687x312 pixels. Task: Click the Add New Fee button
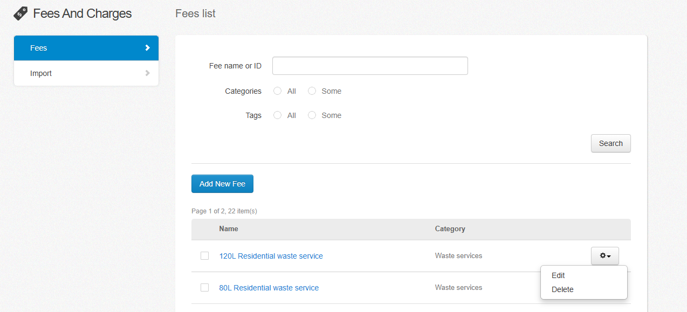(222, 184)
